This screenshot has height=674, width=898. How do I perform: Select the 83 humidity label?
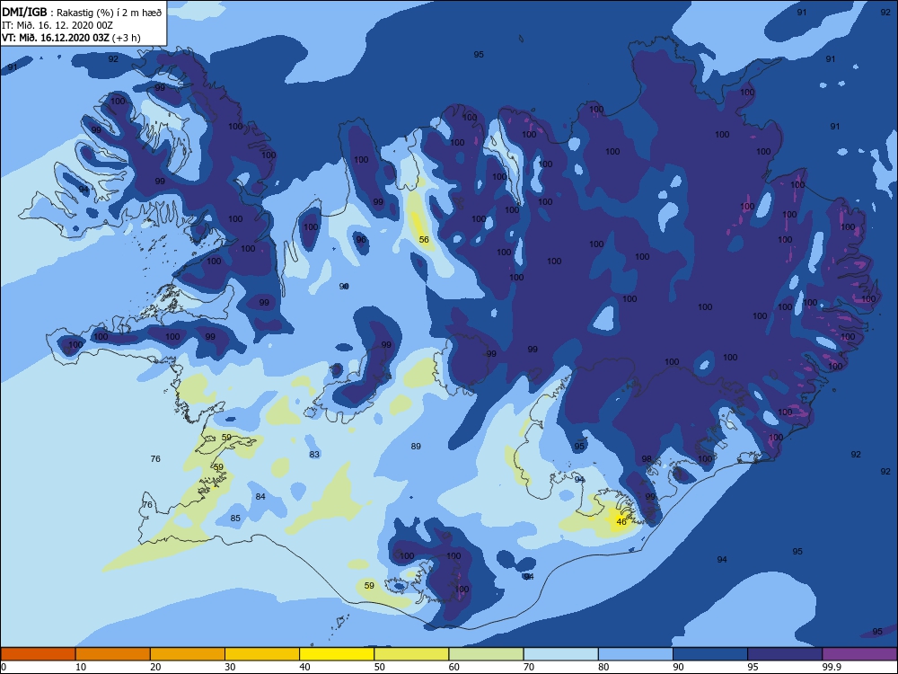pos(314,455)
